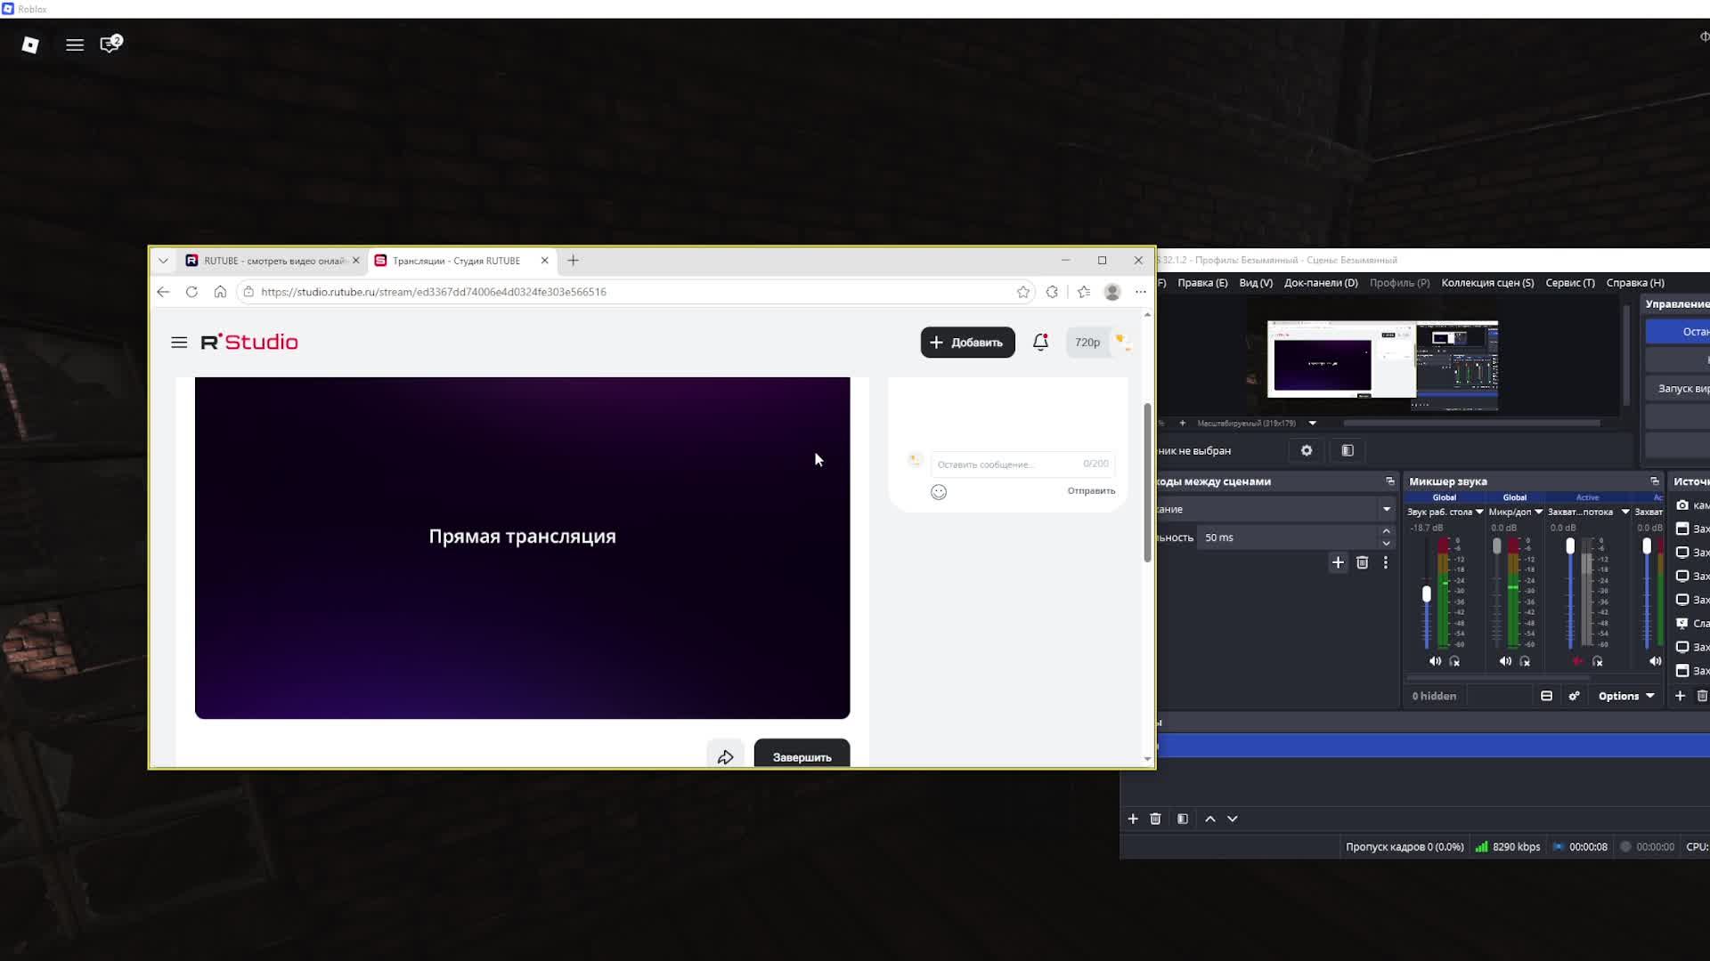Open Захват...потока channel dropdown
This screenshot has width=1710, height=961.
coord(1625,512)
